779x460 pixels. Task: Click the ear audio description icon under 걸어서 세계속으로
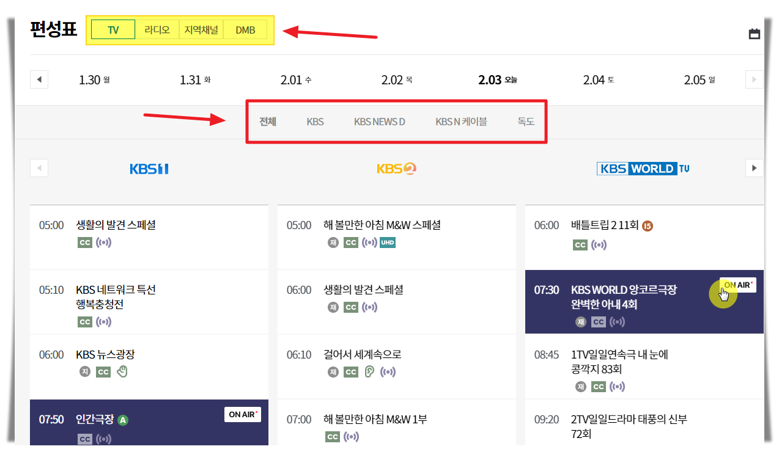pos(369,371)
